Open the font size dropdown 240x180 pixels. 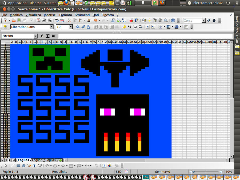pyautogui.click(x=71, y=27)
